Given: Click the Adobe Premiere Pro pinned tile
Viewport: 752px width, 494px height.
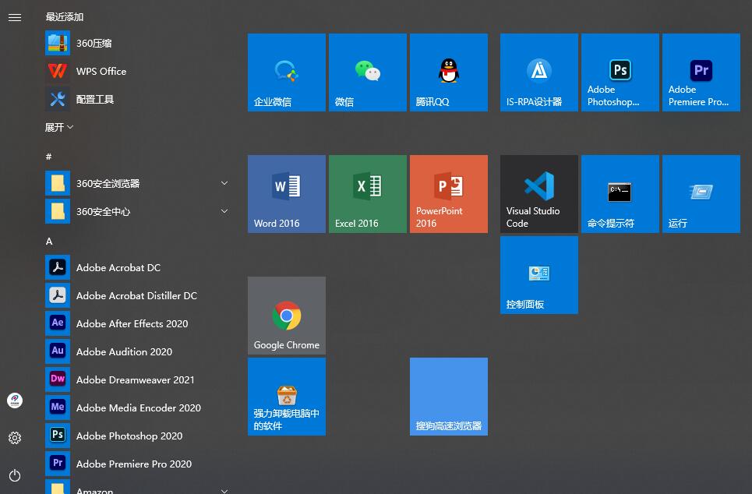Looking at the screenshot, I should 701,72.
